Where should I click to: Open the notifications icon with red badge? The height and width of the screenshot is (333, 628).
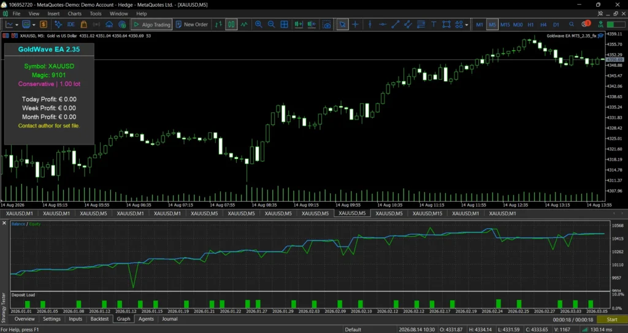click(x=586, y=24)
